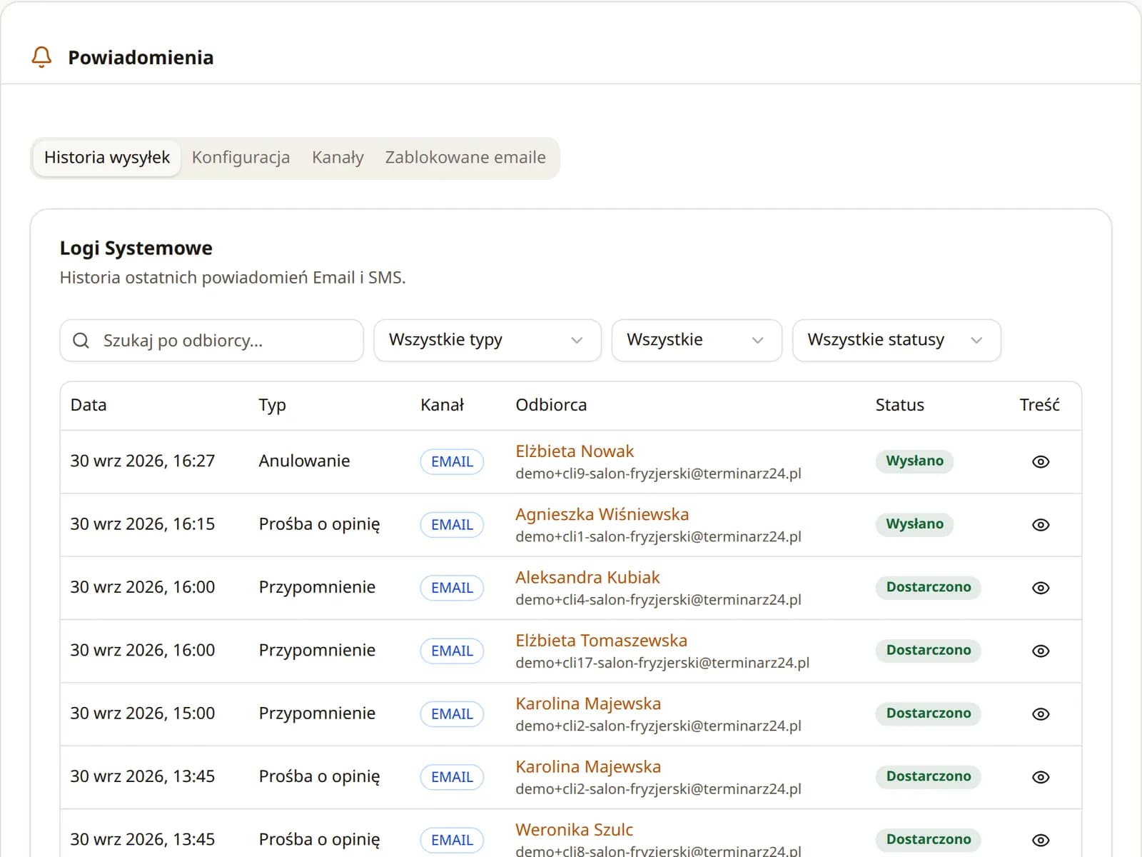Select the Historia wysyłek tab
Viewport: 1142px width, 857px height.
(x=107, y=158)
